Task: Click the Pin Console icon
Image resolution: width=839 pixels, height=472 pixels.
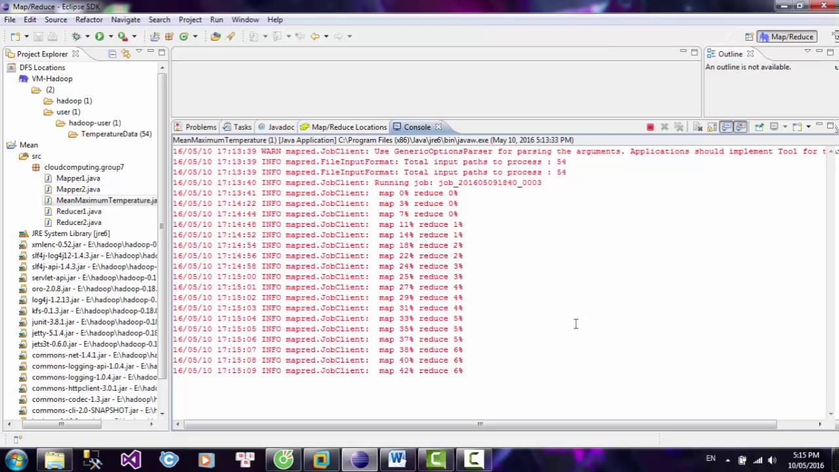Action: click(x=759, y=127)
